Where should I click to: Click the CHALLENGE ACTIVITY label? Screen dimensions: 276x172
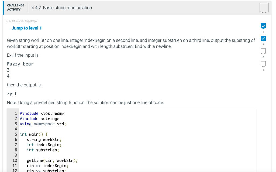coord(16,8)
